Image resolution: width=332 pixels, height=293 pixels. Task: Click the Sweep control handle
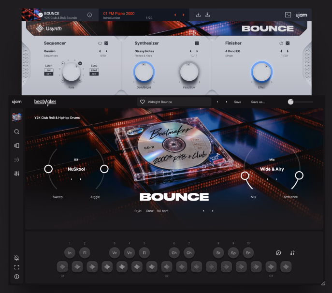tap(48, 169)
